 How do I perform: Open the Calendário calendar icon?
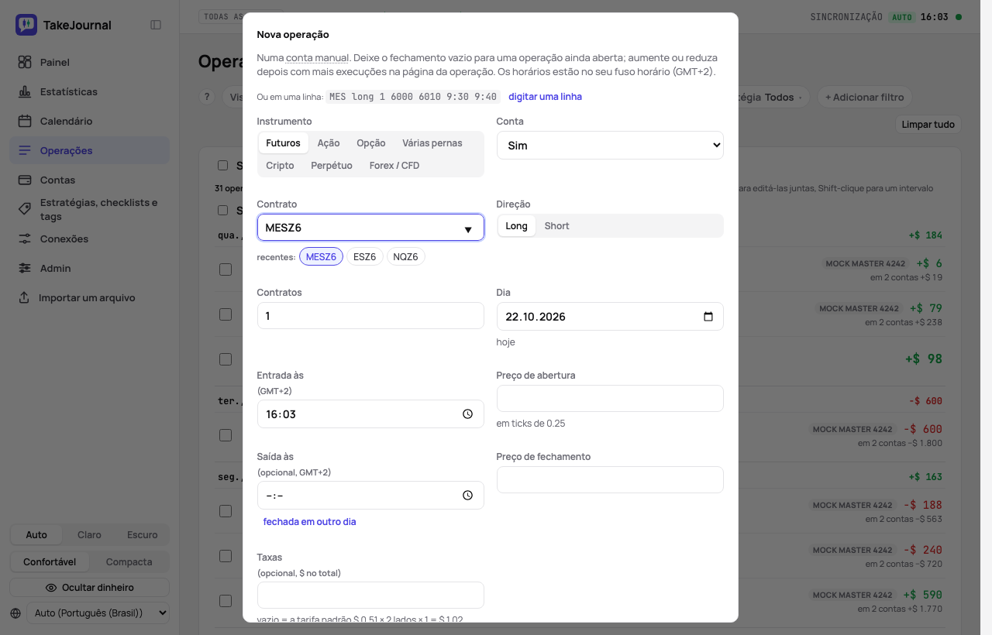click(25, 121)
